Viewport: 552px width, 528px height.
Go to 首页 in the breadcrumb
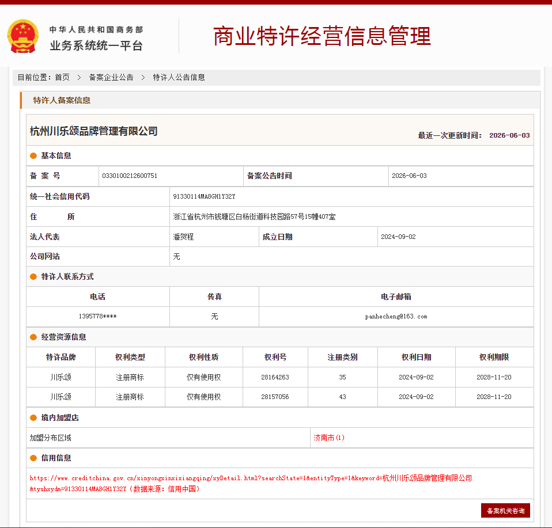pos(62,77)
